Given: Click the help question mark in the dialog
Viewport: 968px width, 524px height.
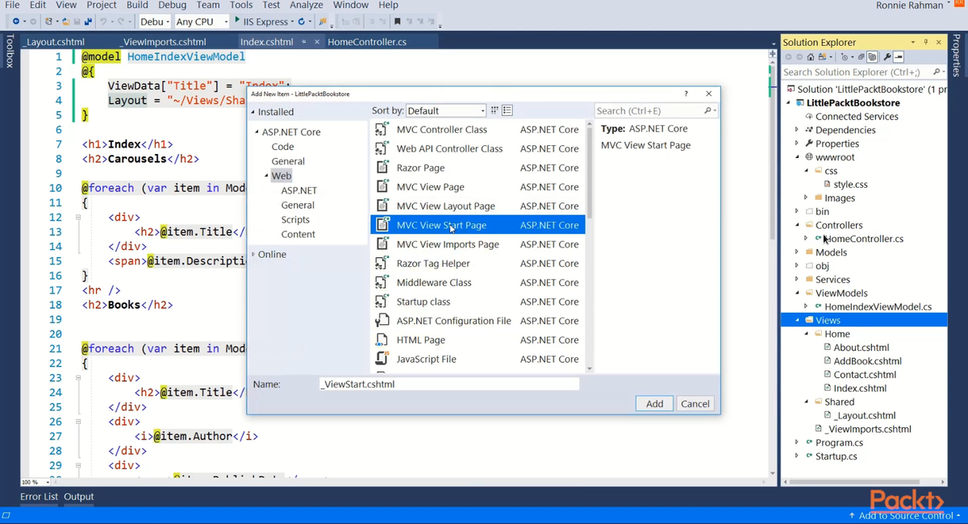Looking at the screenshot, I should pyautogui.click(x=686, y=94).
